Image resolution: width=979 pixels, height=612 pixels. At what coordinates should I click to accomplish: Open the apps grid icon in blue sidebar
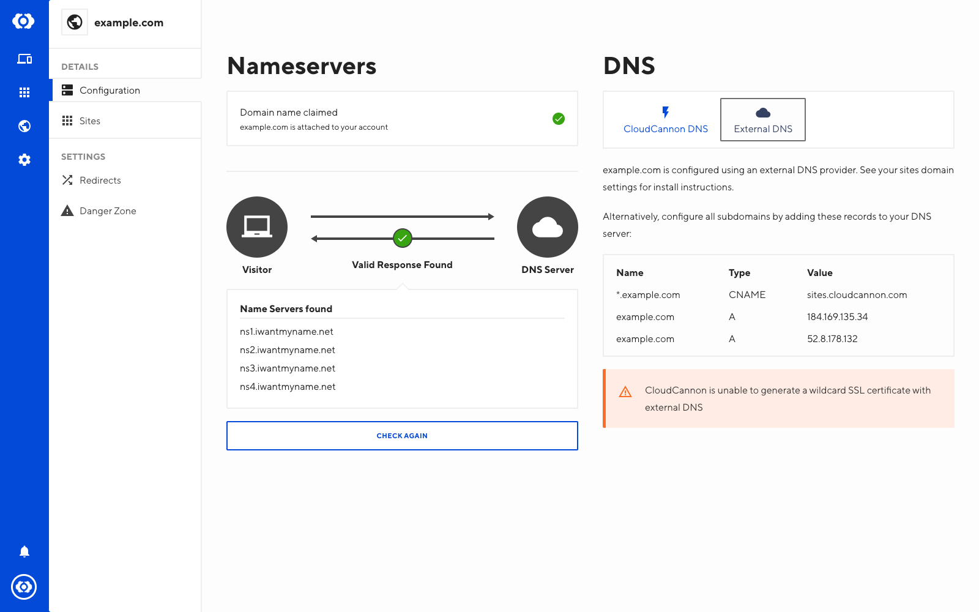point(24,92)
